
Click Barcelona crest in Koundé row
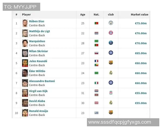pyautogui.click(x=111, y=63)
